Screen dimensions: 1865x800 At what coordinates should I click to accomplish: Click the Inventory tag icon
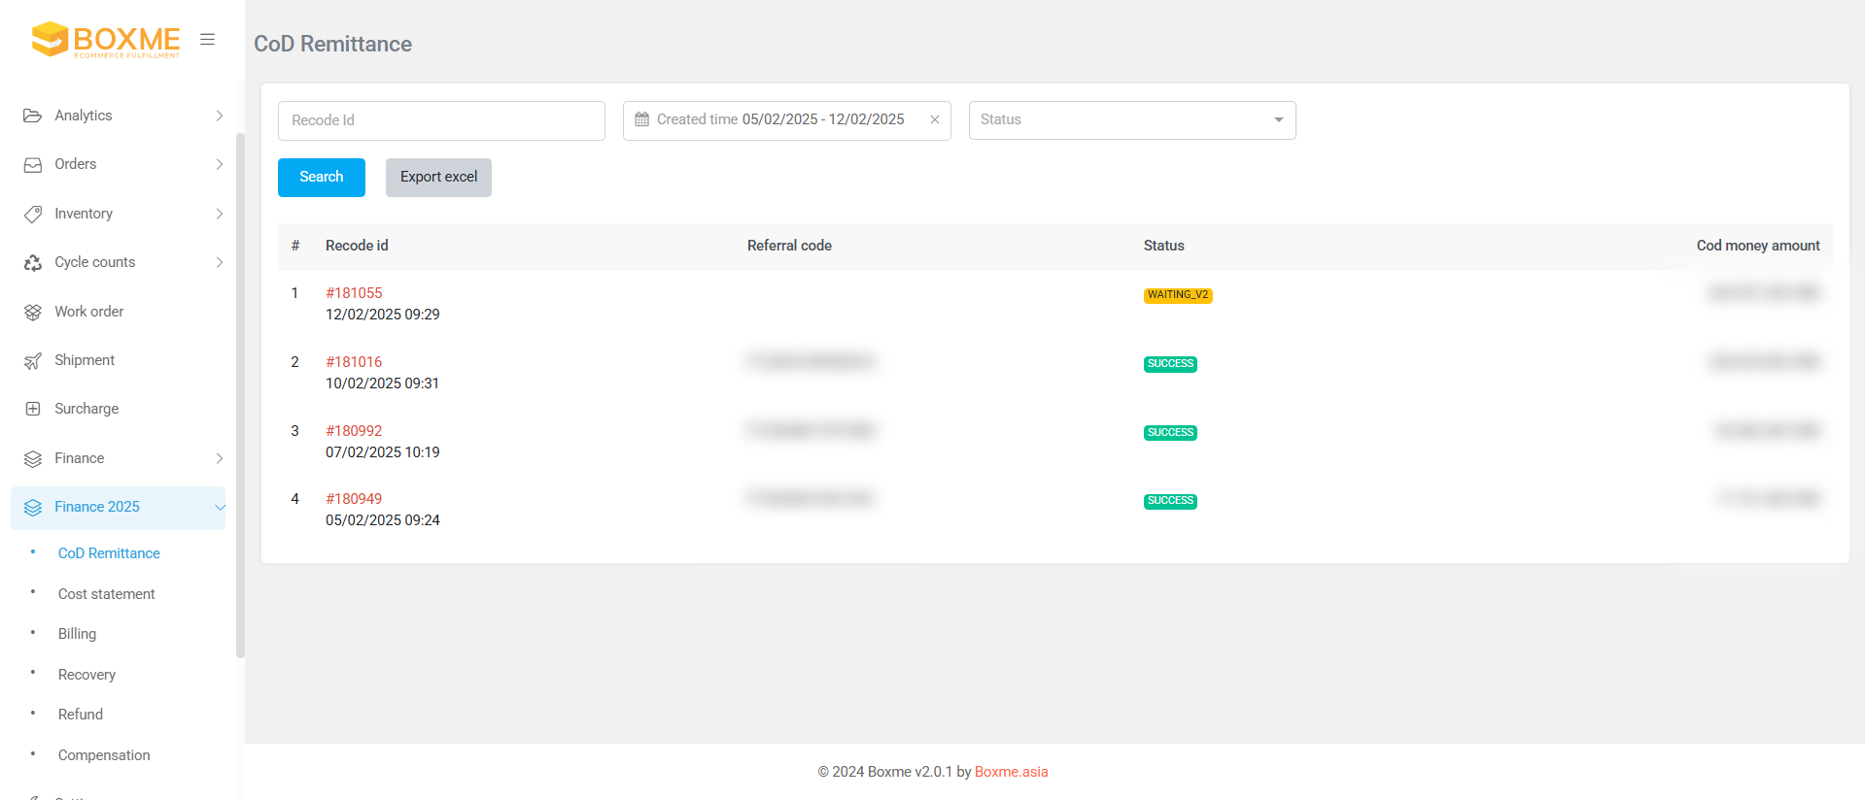pyautogui.click(x=33, y=214)
